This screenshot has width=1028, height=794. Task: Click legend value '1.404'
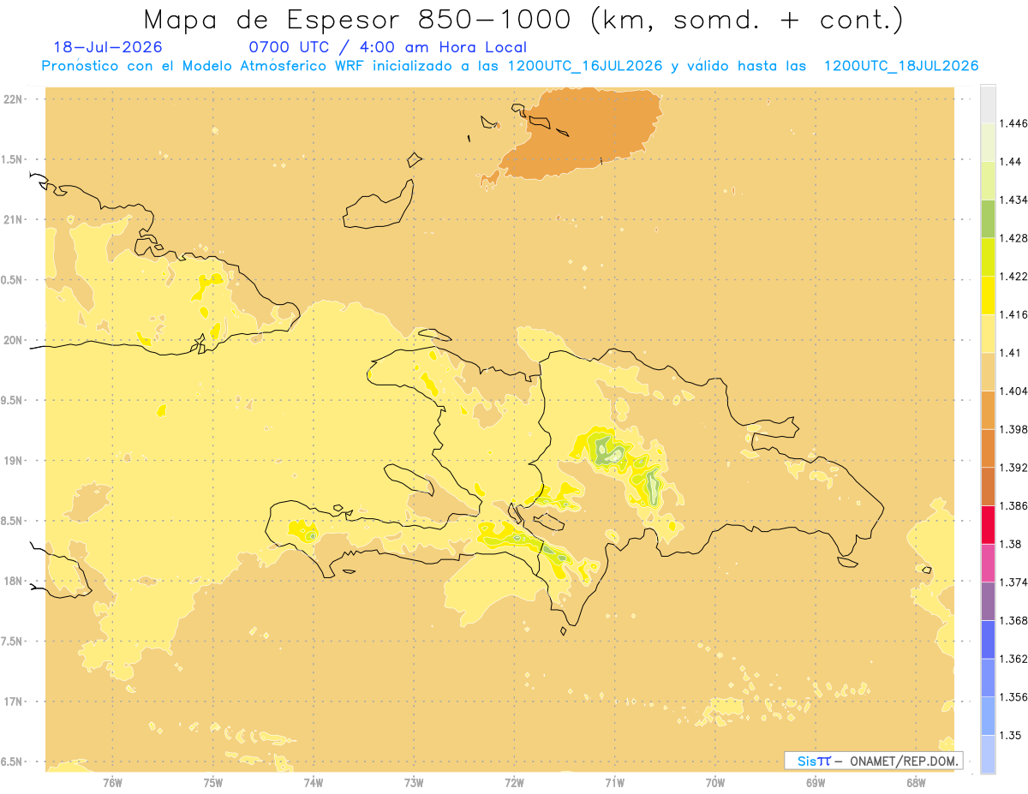coord(1013,391)
